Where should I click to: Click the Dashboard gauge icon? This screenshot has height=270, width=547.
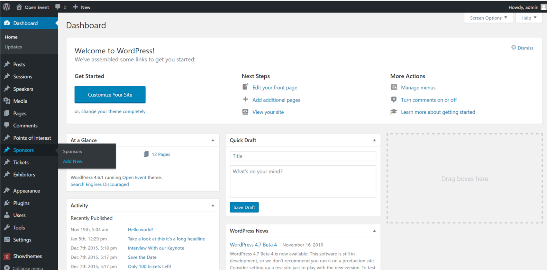[7, 23]
